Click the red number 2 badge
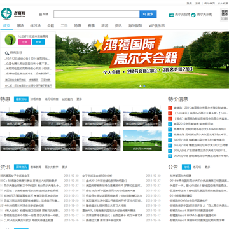Viewport: 229px width, 229px height. (170, 113)
